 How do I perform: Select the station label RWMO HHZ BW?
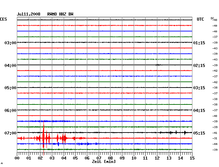(60, 14)
